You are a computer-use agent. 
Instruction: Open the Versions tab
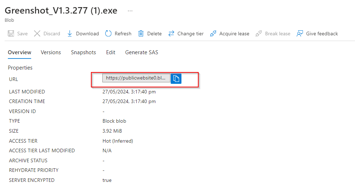coord(51,52)
